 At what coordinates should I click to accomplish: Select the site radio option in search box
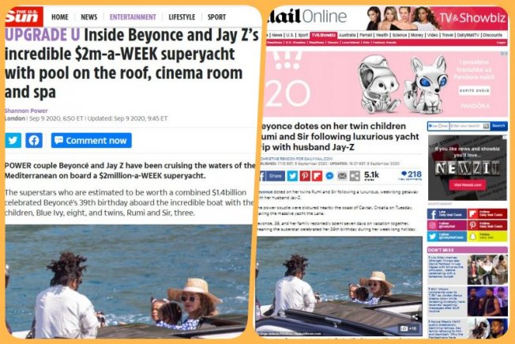click(430, 126)
